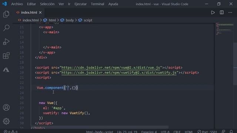Image resolution: width=237 pixels, height=133 pixels.
Task: Open the editor More Actions ellipsis
Action: tap(230, 13)
